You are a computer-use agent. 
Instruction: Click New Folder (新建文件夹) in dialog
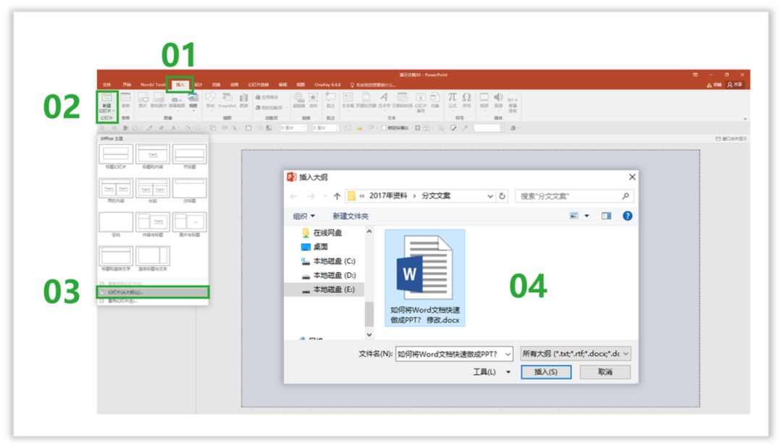pos(350,216)
